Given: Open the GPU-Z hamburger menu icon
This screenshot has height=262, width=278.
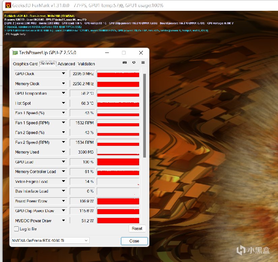Looking at the screenshot, I should pyautogui.click(x=143, y=62).
